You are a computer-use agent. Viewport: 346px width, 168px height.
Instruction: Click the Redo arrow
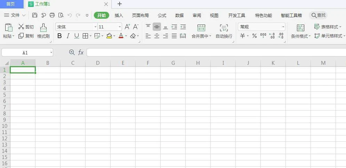(x=78, y=15)
